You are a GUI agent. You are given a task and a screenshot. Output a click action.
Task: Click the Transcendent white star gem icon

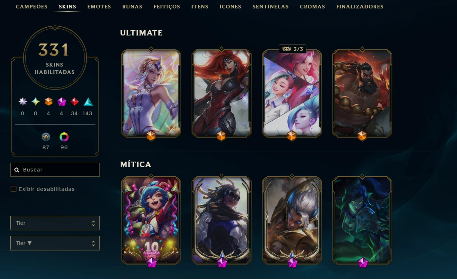pos(23,102)
